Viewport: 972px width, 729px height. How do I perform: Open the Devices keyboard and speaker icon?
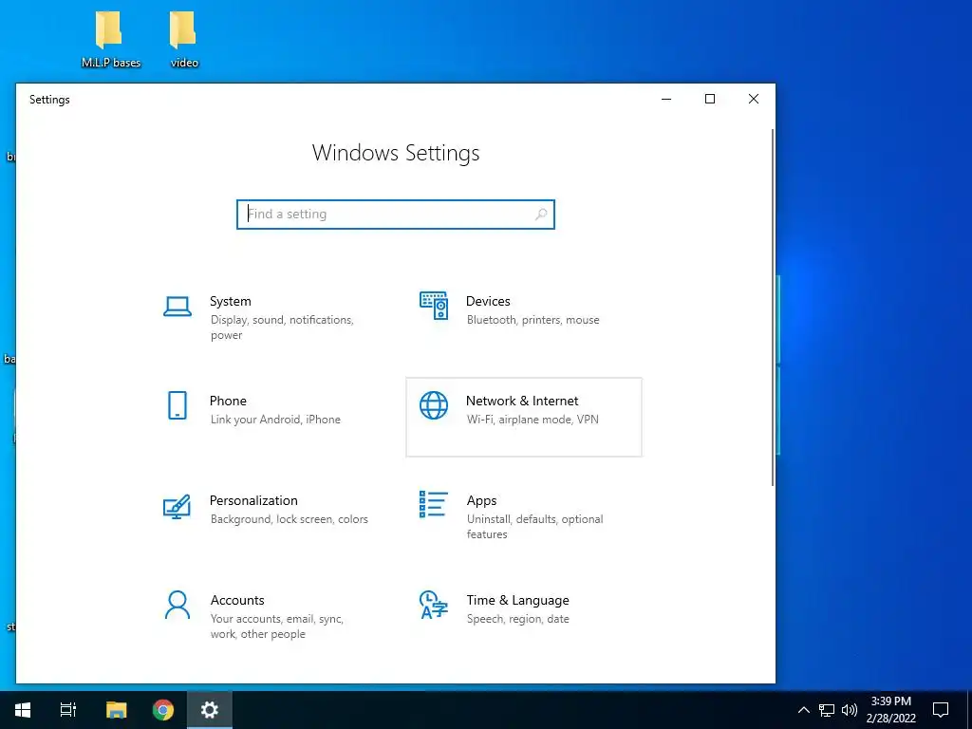[433, 306]
